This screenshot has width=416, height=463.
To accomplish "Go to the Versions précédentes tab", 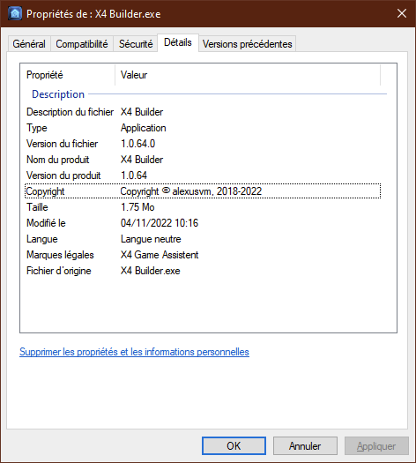I will [248, 44].
